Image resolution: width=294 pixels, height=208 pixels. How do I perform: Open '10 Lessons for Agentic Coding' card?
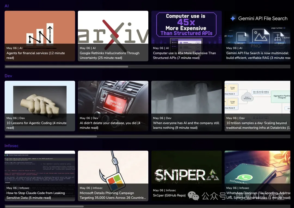pos(40,106)
